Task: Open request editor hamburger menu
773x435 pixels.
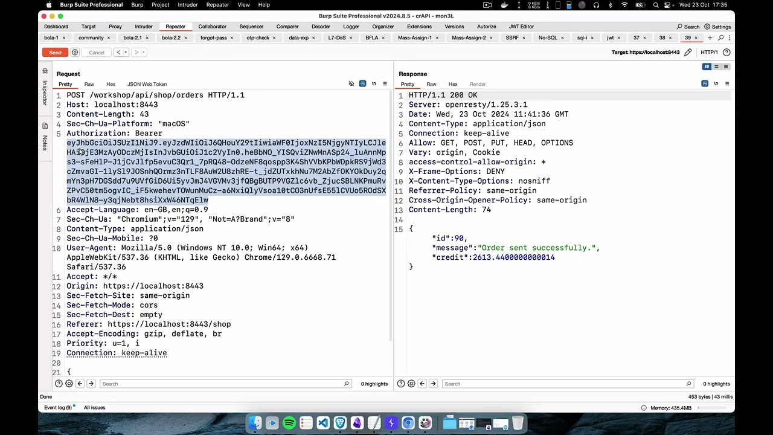Action: pos(385,84)
